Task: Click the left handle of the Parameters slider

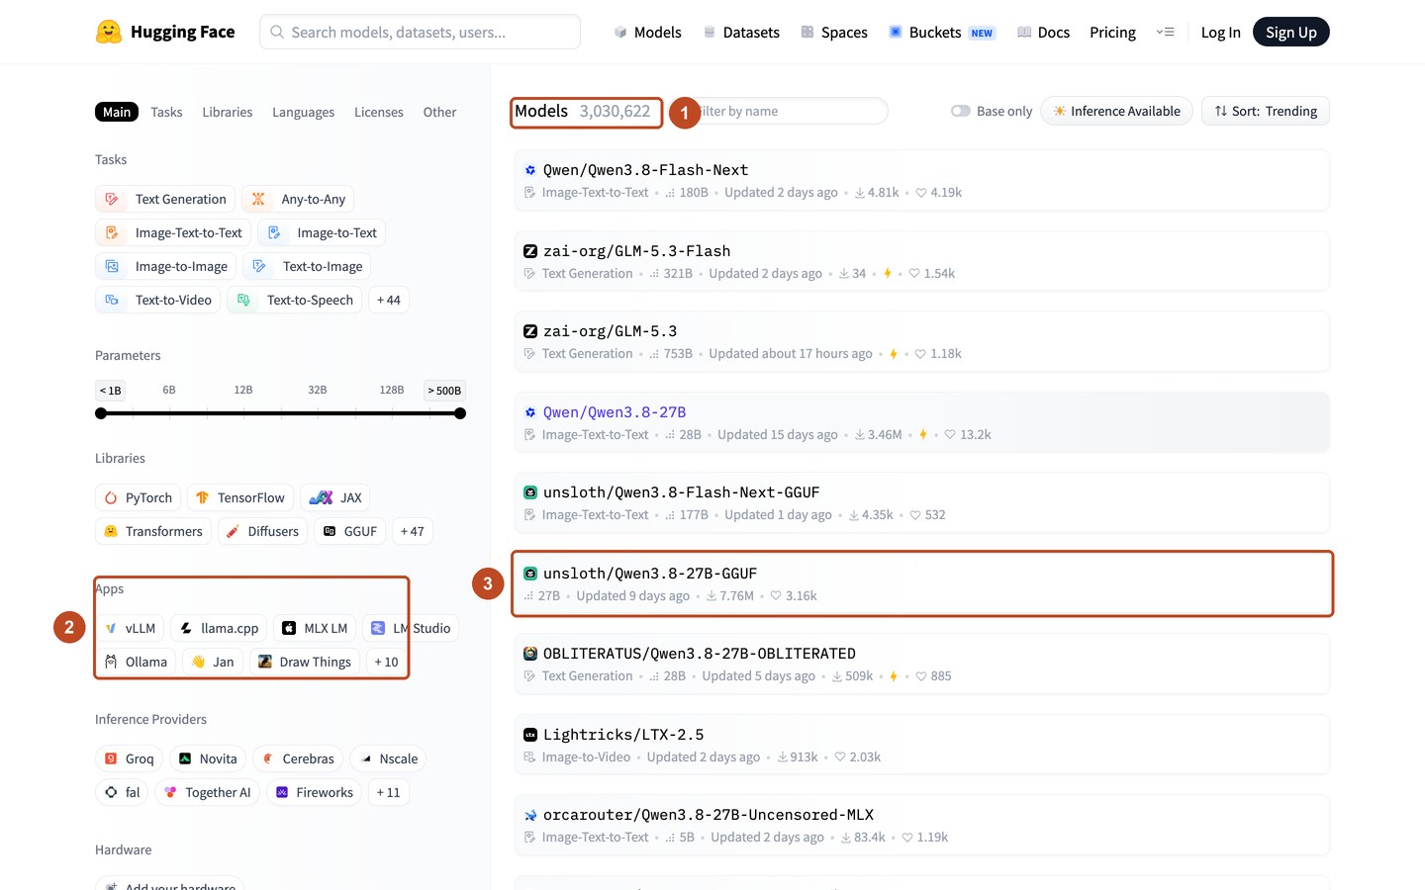Action: (101, 413)
